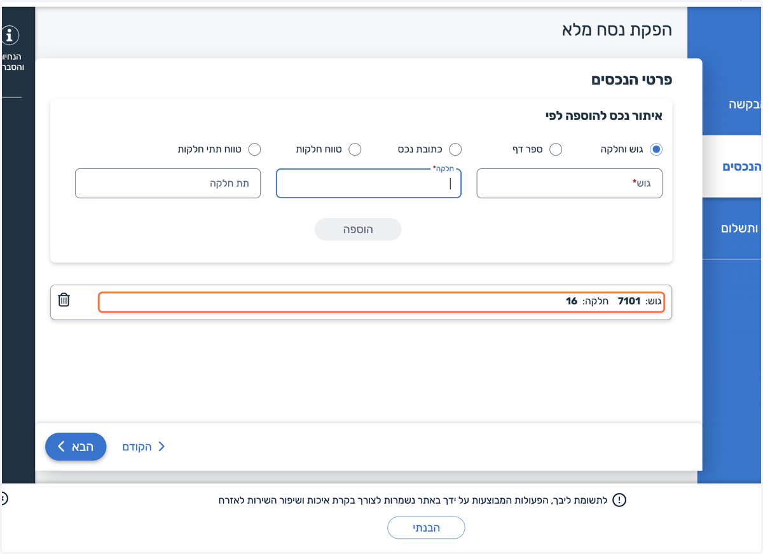This screenshot has width=763, height=554.
Task: Acknowledge the notice with הבנתי button
Action: (x=426, y=527)
